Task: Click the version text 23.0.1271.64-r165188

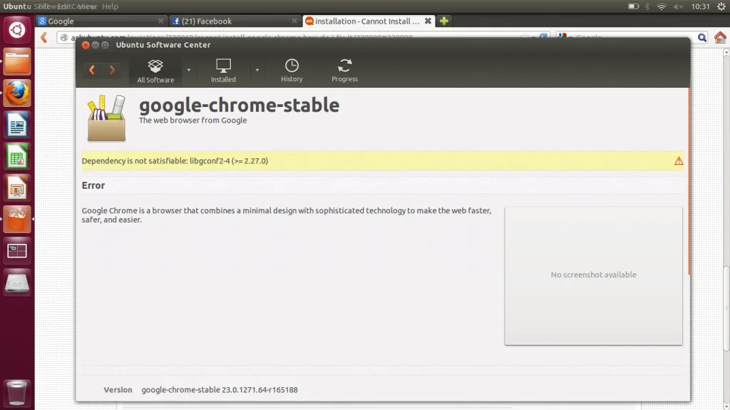Action: 259,390
